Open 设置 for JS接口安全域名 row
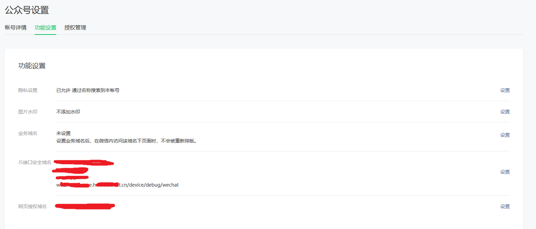This screenshot has width=536, height=229. click(x=505, y=172)
